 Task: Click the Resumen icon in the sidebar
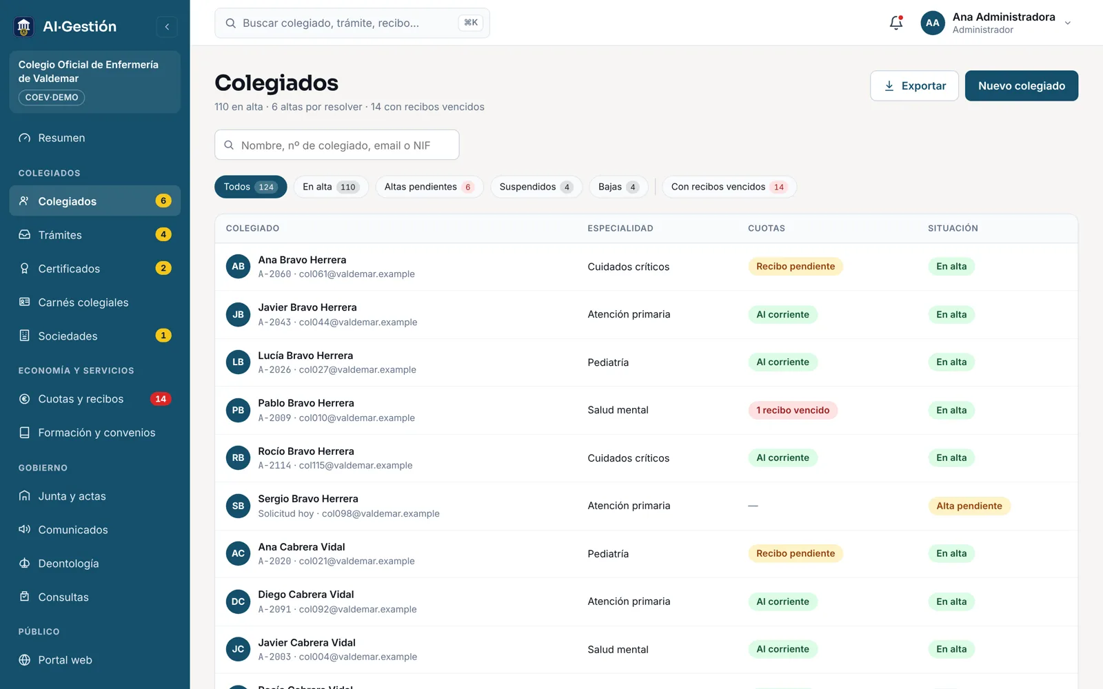25,138
